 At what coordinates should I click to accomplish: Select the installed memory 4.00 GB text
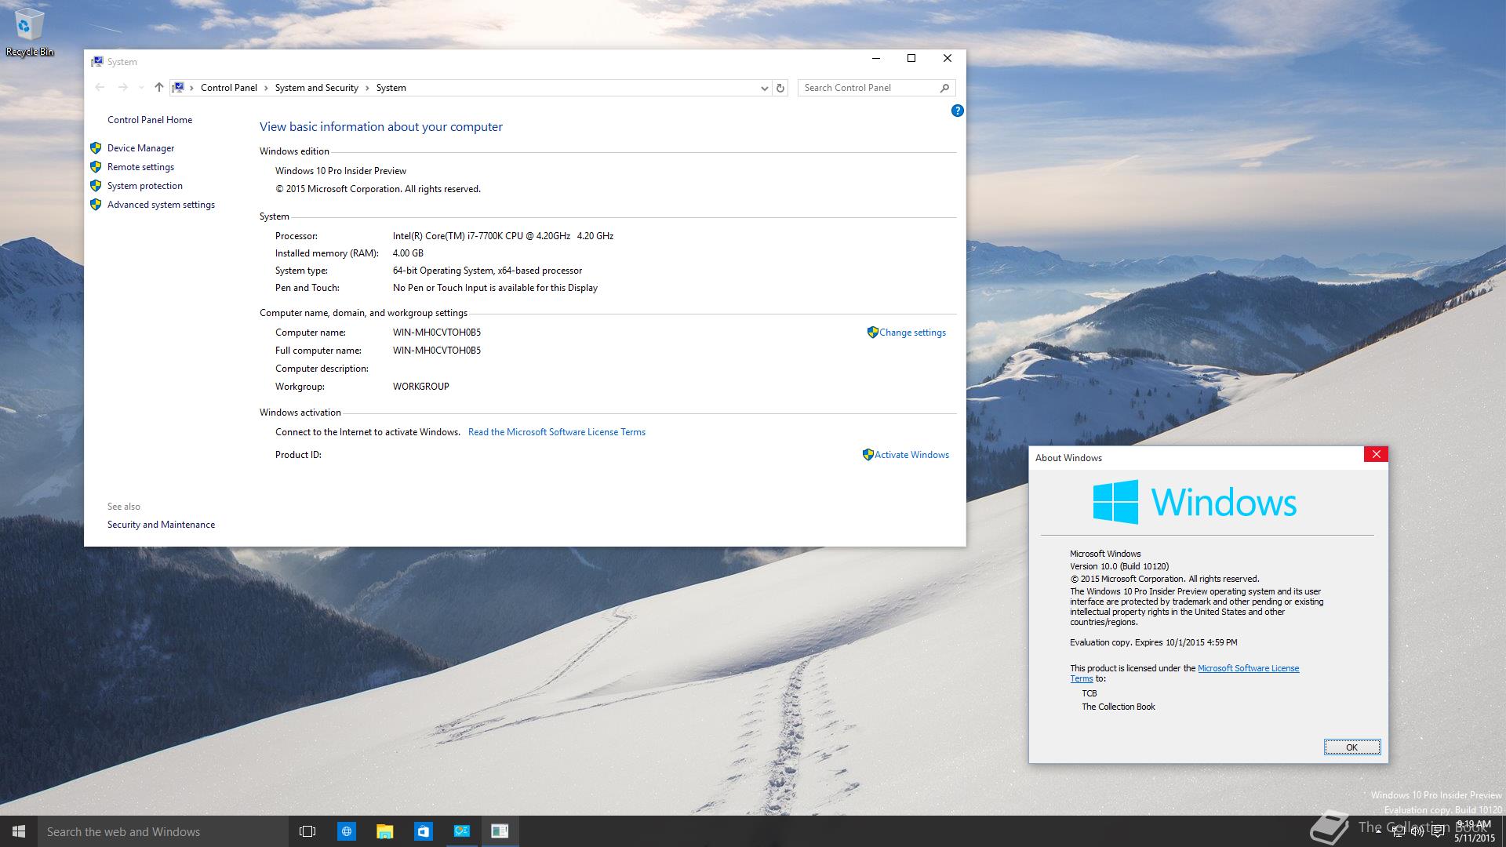pyautogui.click(x=408, y=253)
